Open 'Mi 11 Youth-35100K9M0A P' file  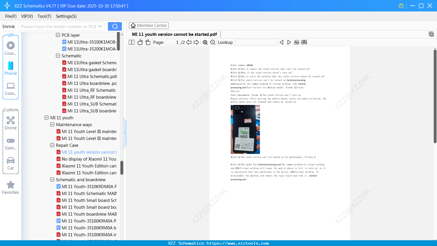(x=86, y=221)
